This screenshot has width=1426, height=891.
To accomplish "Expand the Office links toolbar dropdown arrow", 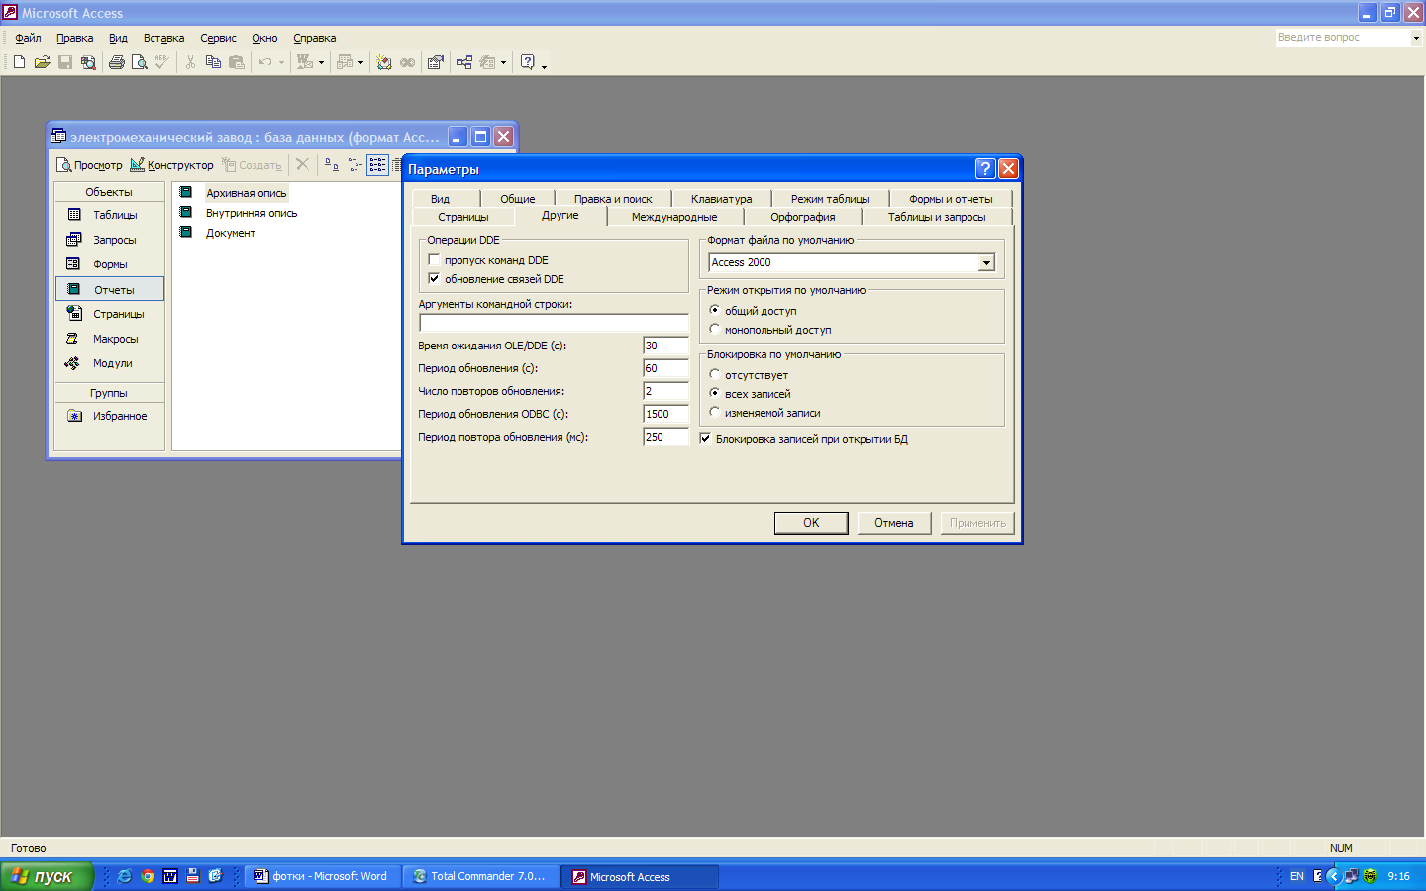I will pyautogui.click(x=321, y=62).
